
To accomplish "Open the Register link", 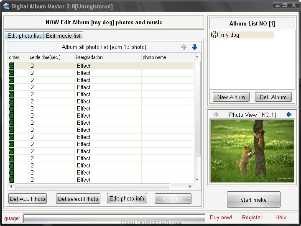I will point(252,218).
